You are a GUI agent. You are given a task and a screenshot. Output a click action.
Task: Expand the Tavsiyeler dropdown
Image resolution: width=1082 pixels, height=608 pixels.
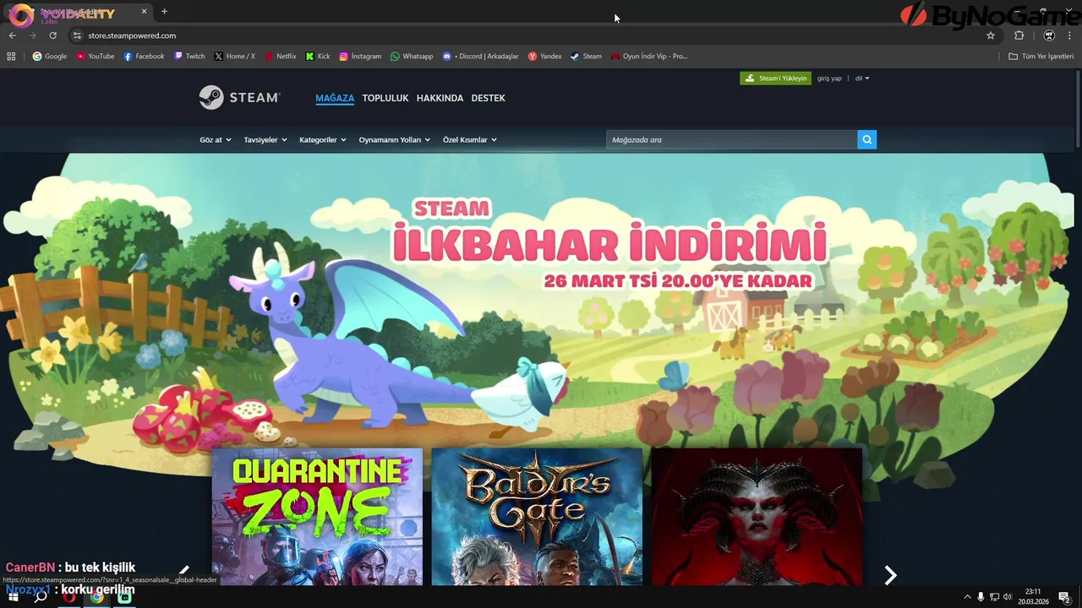click(x=265, y=139)
